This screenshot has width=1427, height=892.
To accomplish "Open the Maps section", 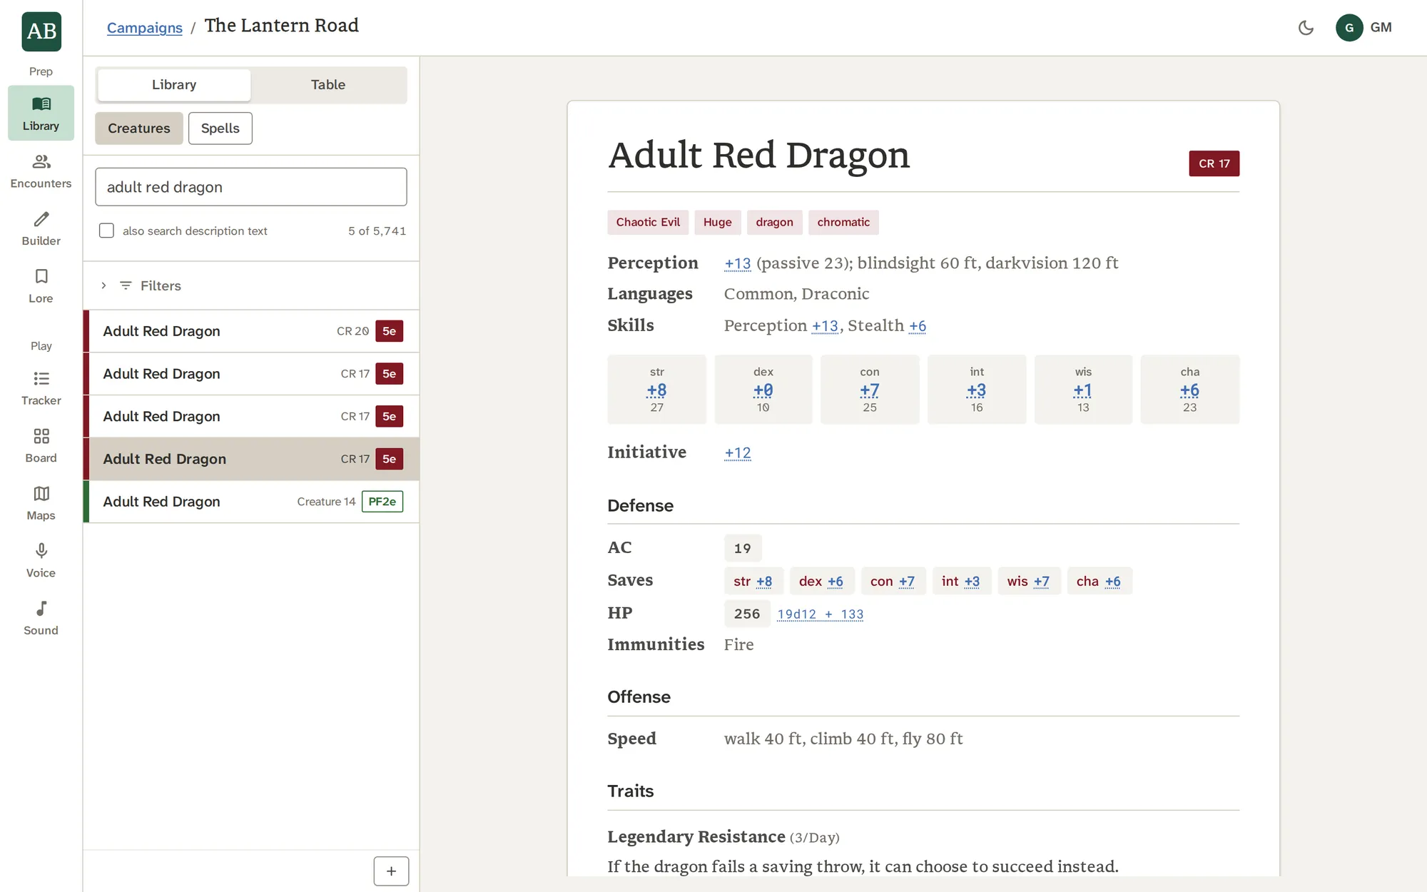I will point(41,503).
